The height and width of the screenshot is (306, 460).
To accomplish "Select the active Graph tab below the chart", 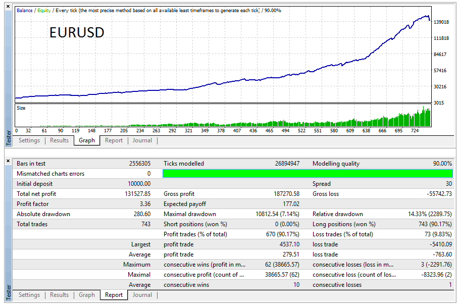I will pos(87,140).
